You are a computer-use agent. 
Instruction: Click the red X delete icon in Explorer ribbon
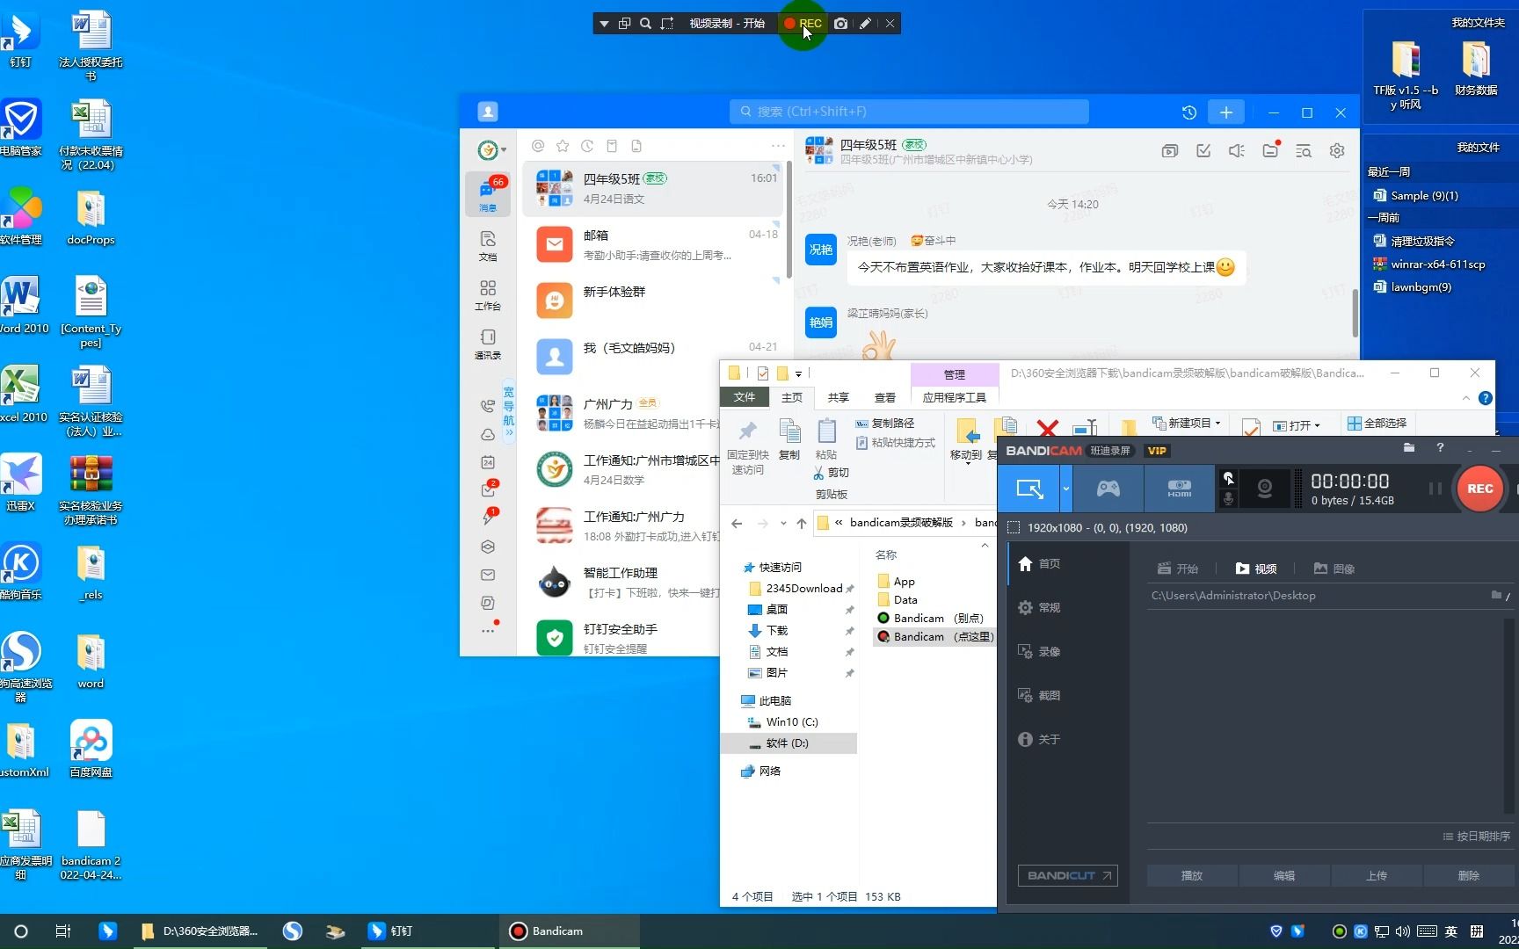[1047, 428]
